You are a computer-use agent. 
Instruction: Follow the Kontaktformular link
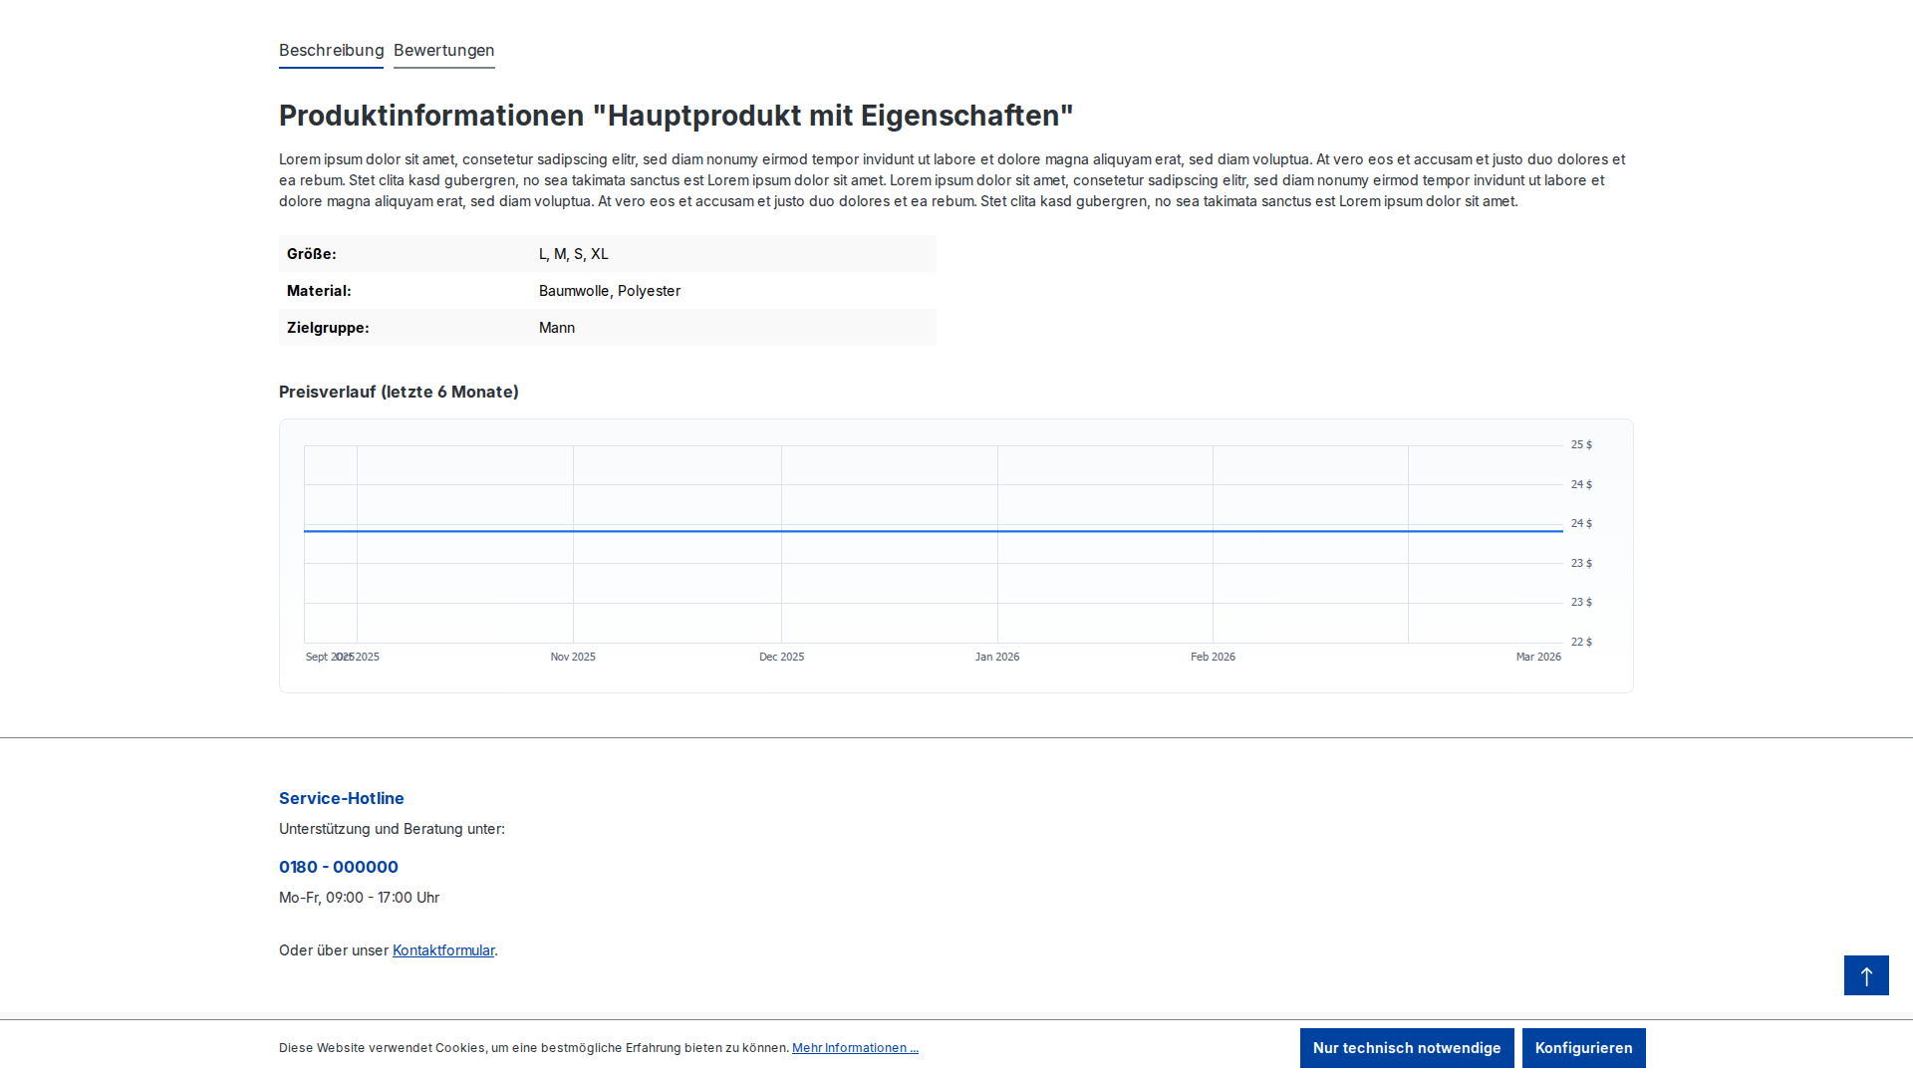[x=443, y=950]
